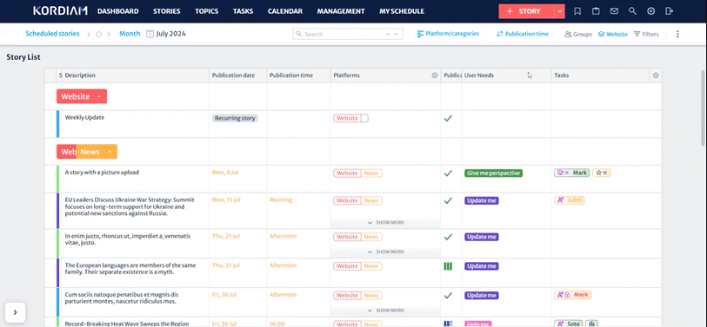
Task: Click Show More in In enim justo row
Action: click(x=386, y=252)
